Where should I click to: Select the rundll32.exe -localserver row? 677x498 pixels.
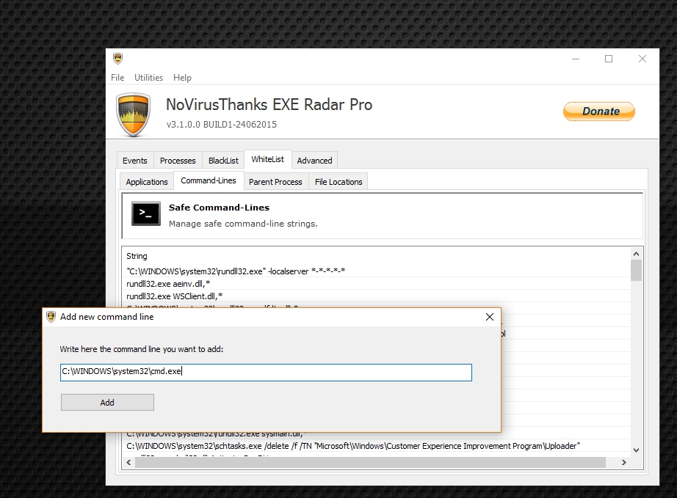[376, 271]
